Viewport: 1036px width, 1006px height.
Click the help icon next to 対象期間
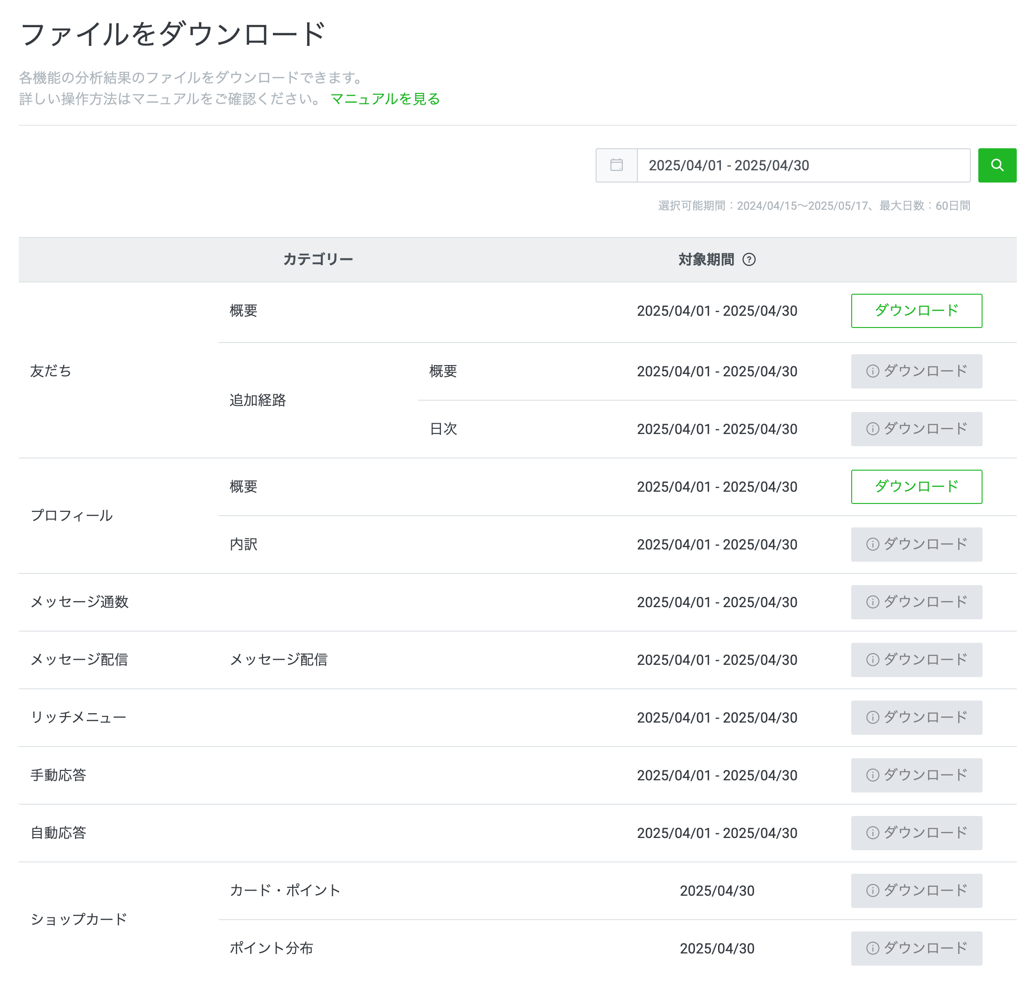pos(749,259)
